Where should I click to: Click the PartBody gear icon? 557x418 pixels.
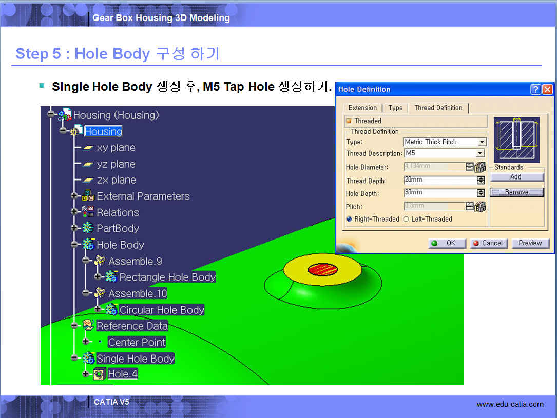88,228
